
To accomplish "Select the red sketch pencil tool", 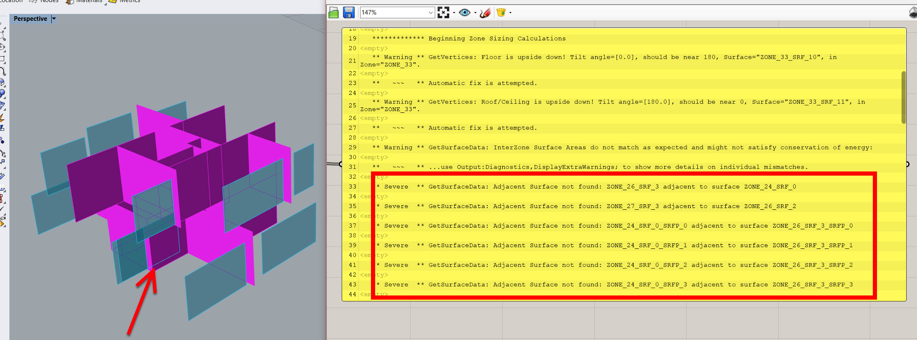I will click(485, 13).
